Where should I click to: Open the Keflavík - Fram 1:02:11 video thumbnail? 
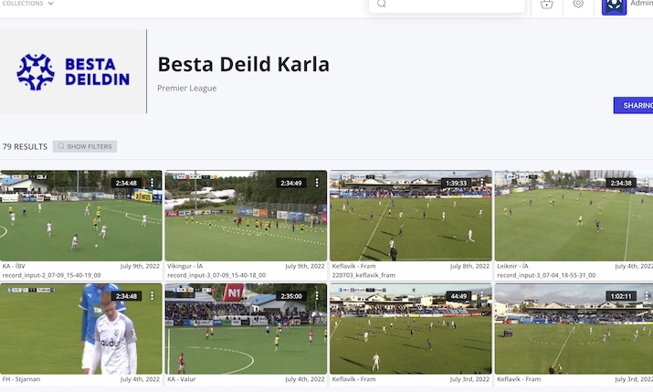pos(574,329)
